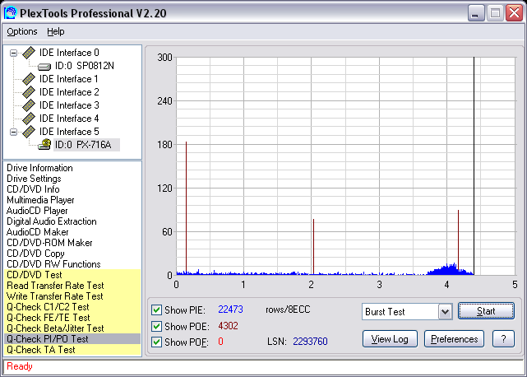527x377 pixels.
Task: Click the PlexTools title bar app icon
Action: coord(10,13)
